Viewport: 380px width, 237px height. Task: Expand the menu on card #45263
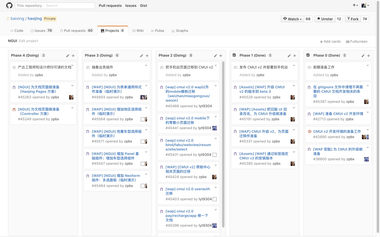pyautogui.click(x=72, y=86)
